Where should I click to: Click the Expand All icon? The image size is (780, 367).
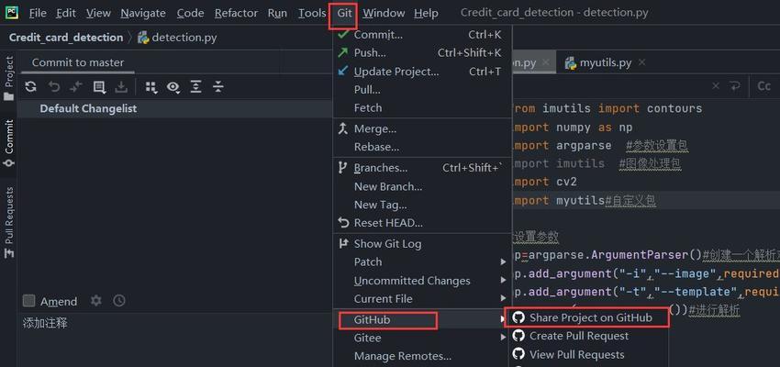[195, 86]
